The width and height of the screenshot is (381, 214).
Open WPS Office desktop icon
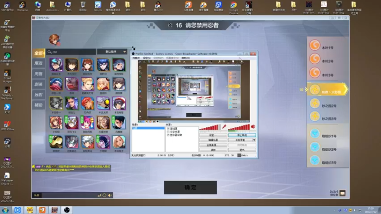7,126
